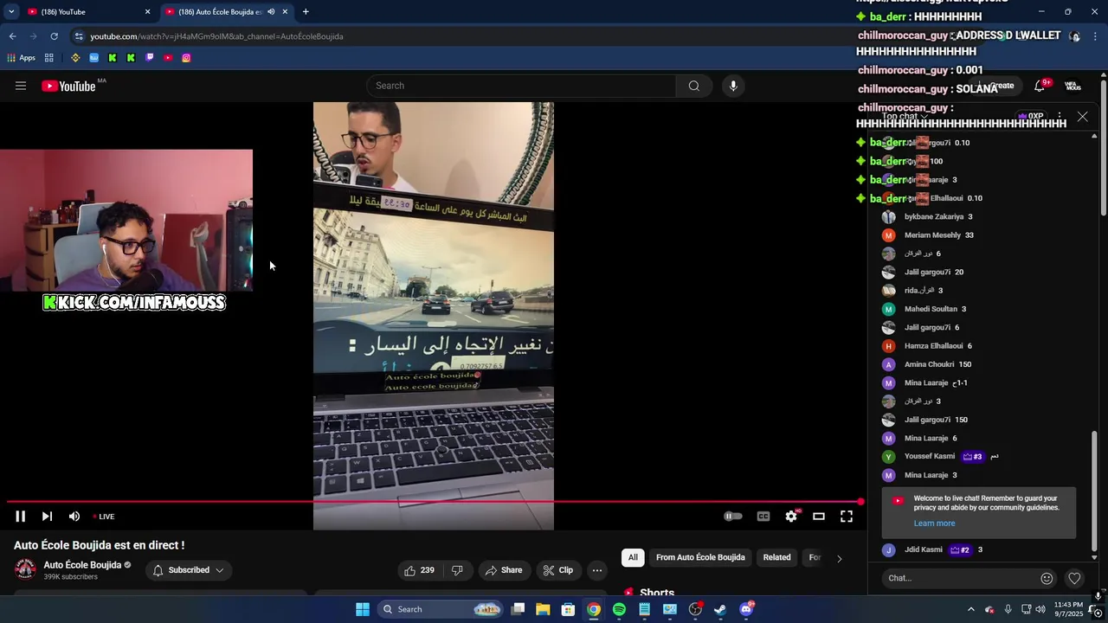View site information icon in address bar
The width and height of the screenshot is (1108, 623).
[79, 36]
